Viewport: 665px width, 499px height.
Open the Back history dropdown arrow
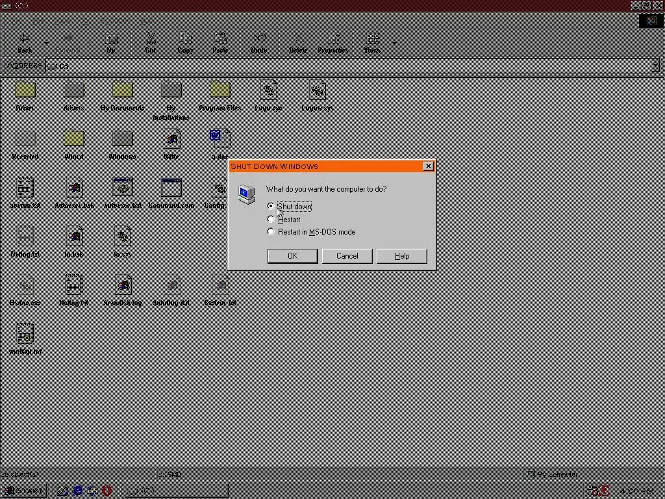point(46,43)
